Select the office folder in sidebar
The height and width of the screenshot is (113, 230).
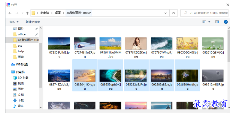(22, 34)
